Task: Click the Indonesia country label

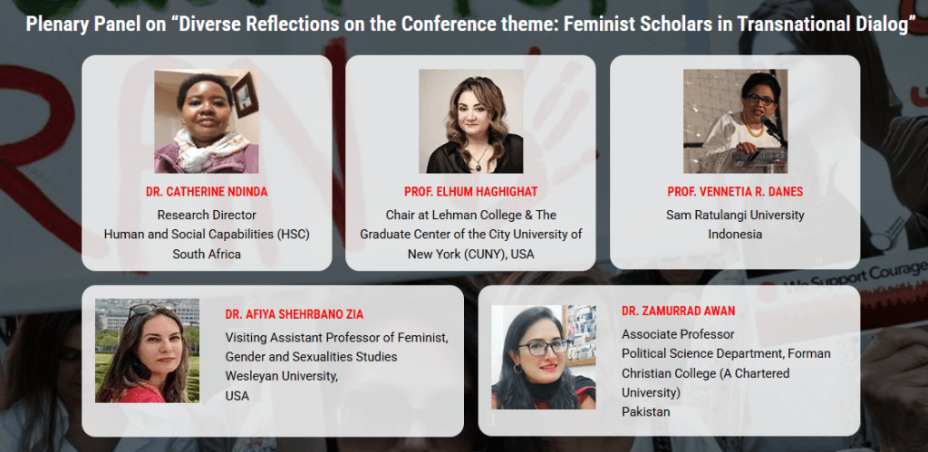Action: click(735, 234)
